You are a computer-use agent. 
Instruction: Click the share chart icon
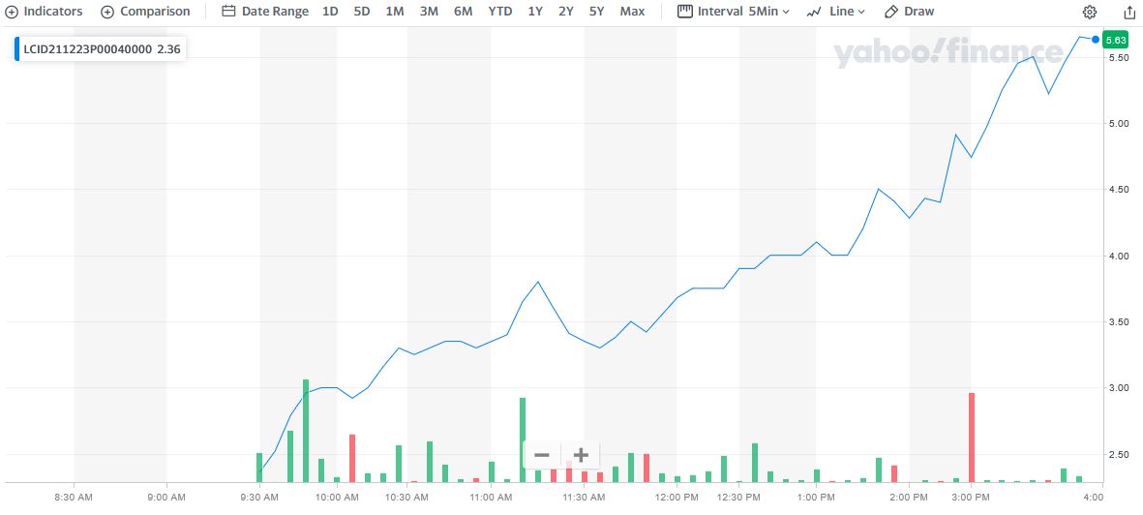pyautogui.click(x=1129, y=12)
